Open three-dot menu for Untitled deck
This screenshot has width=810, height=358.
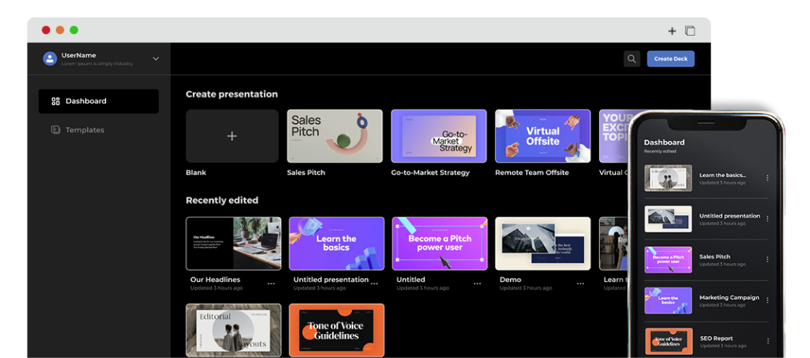(x=477, y=284)
